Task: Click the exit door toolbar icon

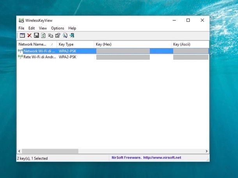Action: (x=72, y=36)
